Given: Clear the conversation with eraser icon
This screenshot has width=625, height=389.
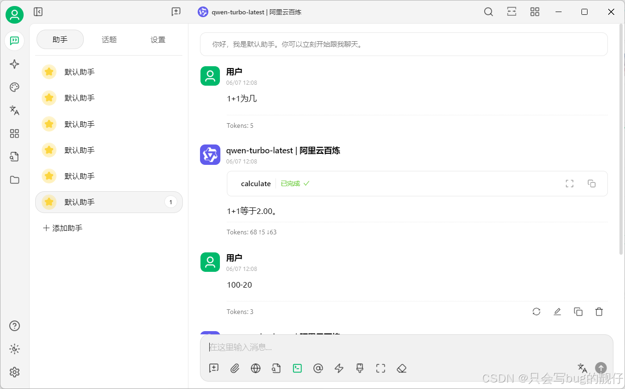Looking at the screenshot, I should pyautogui.click(x=401, y=368).
